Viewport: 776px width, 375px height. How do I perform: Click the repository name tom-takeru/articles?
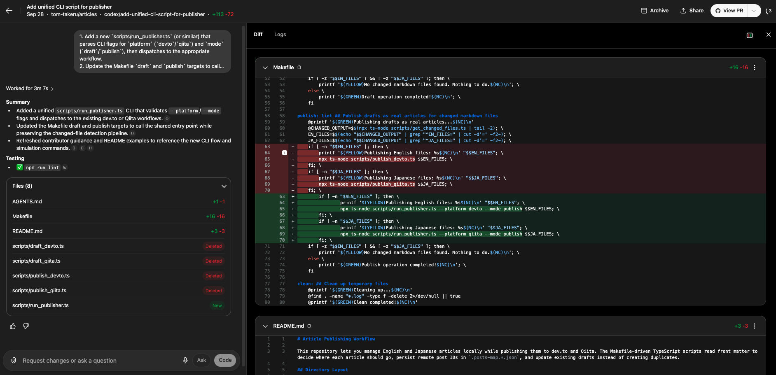(74, 14)
